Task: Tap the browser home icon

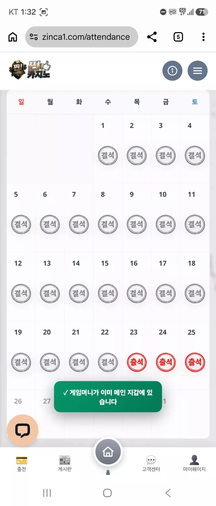Action: click(x=13, y=37)
